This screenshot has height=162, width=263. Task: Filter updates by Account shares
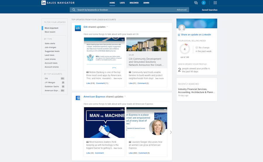[x=52, y=67]
